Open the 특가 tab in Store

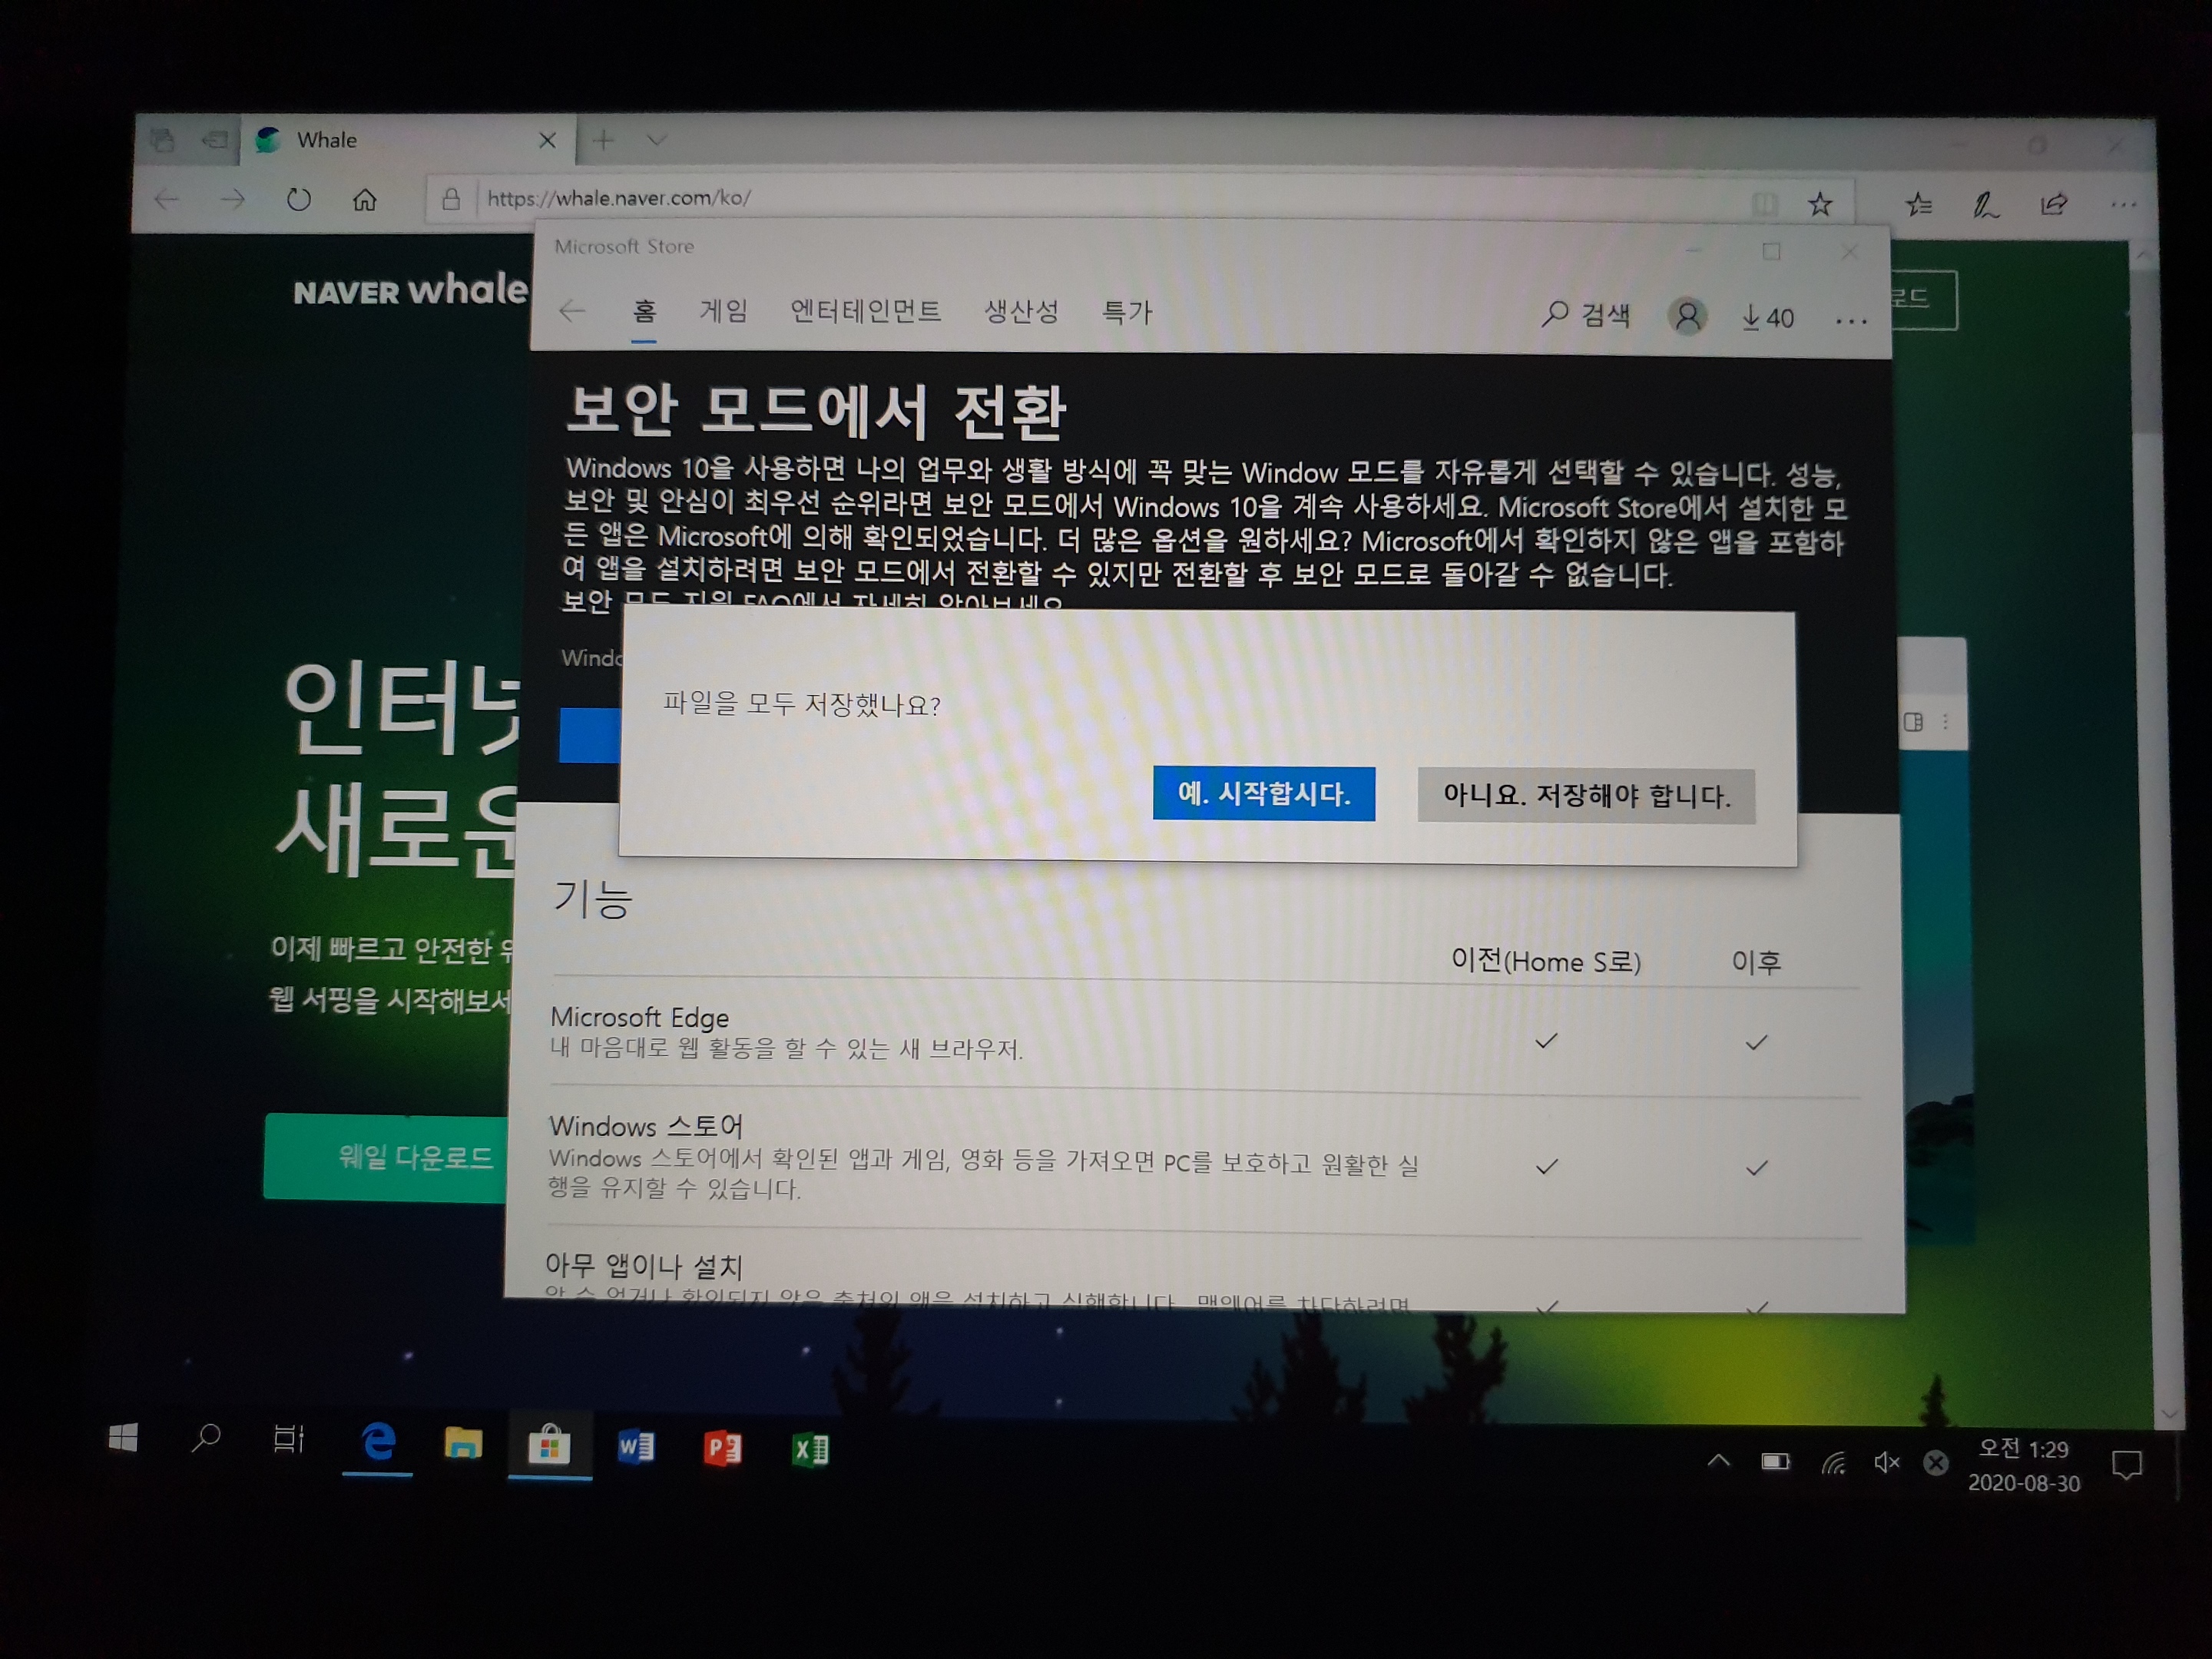pos(1127,313)
